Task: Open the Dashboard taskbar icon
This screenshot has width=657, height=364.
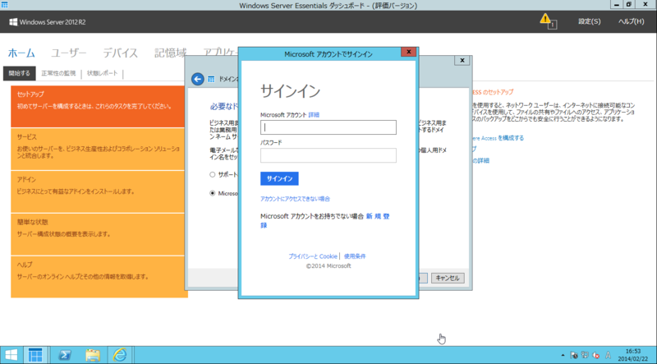Action: (35, 355)
